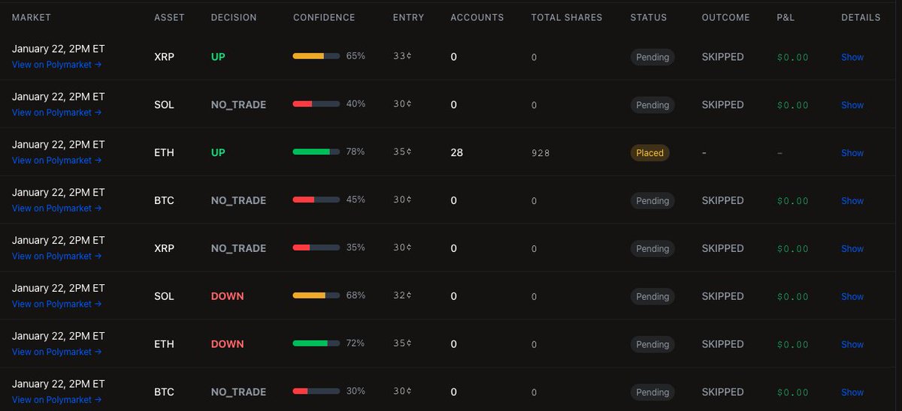Click the accounts value 28
Screen dimensions: 902x411
(456, 152)
